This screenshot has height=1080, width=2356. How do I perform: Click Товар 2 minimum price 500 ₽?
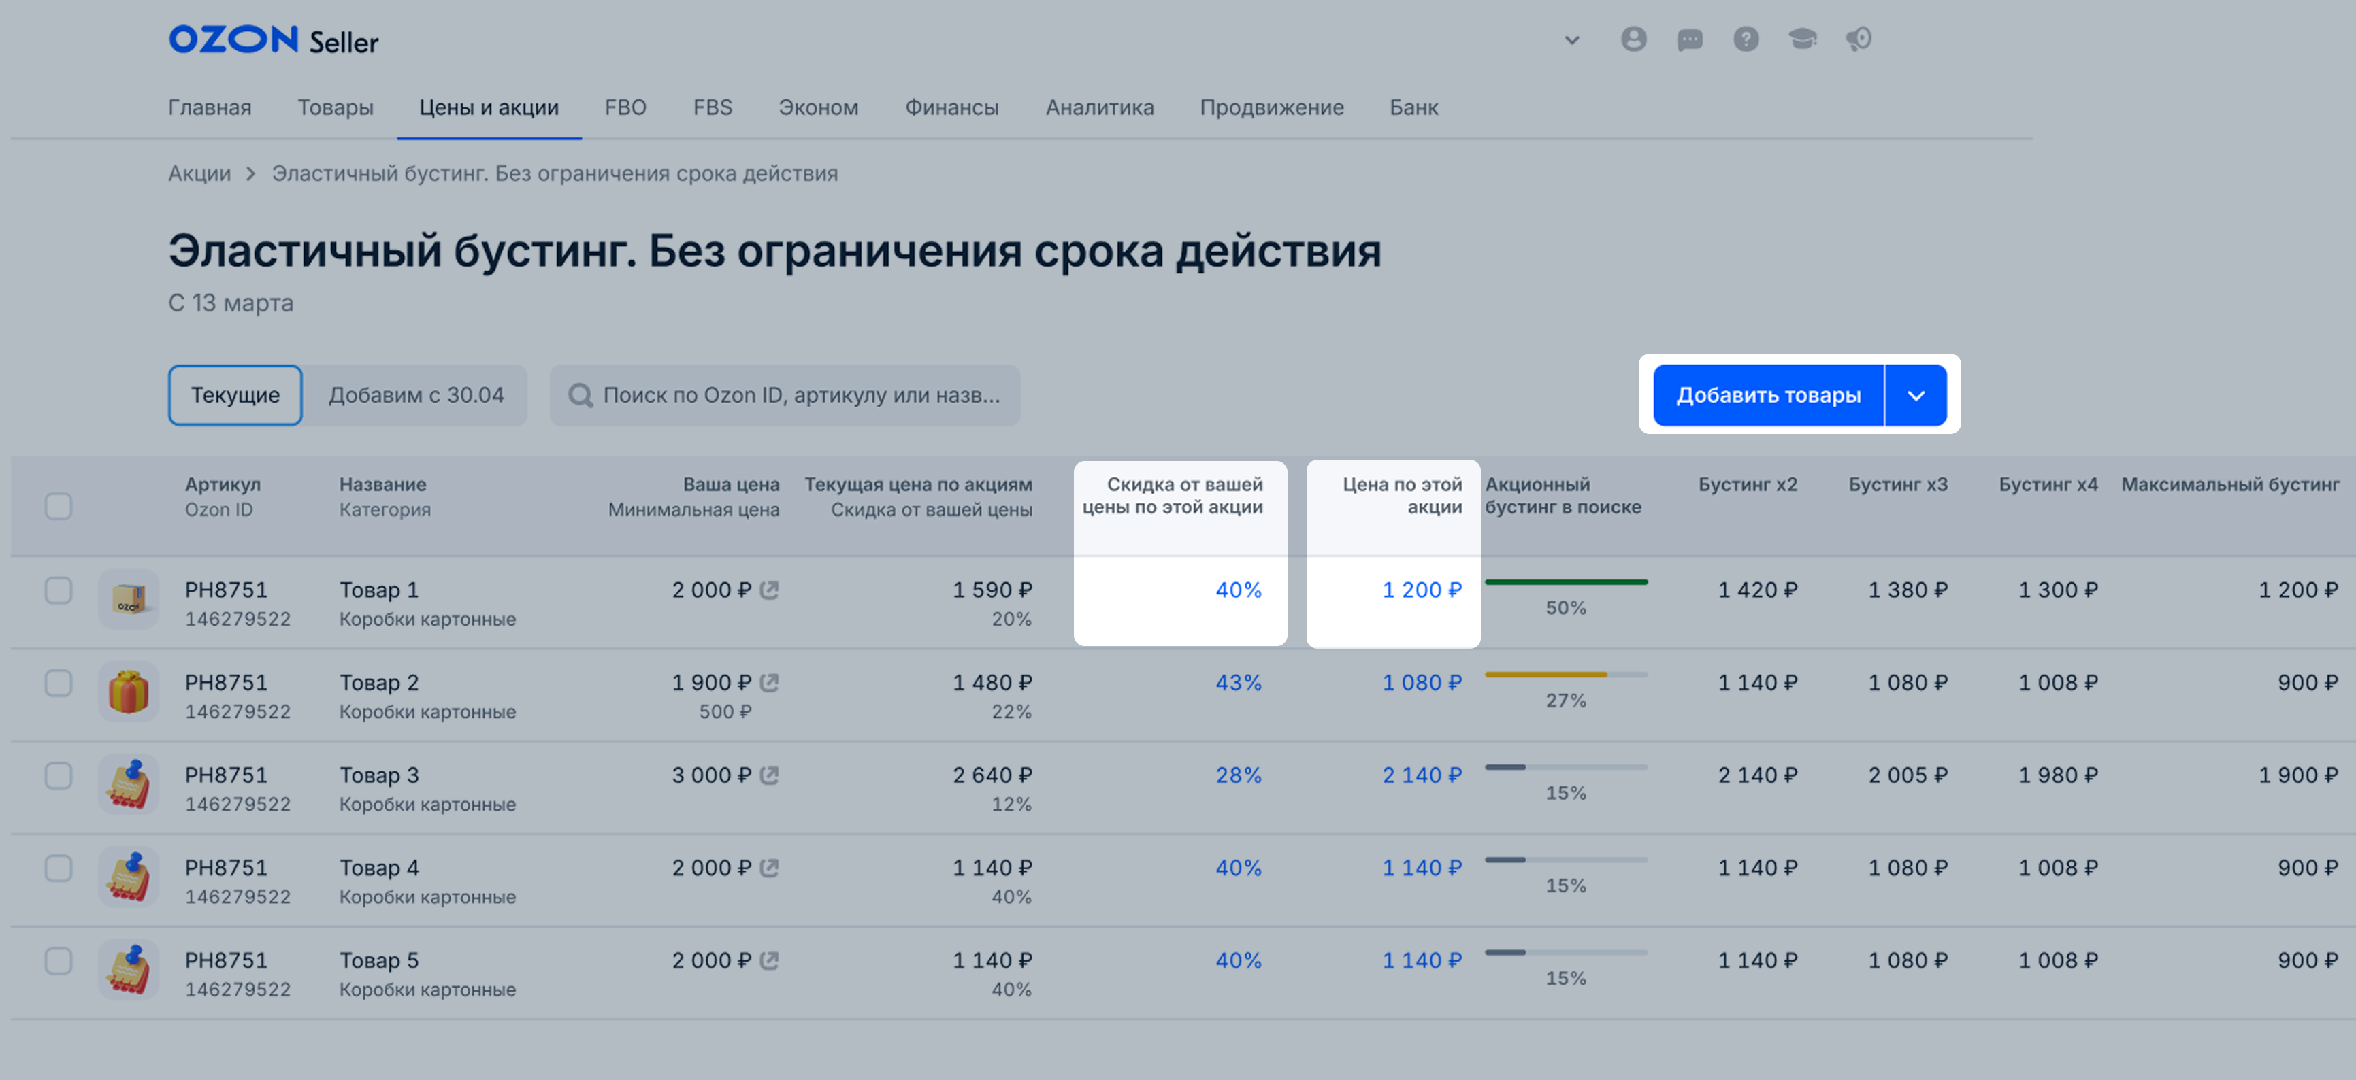coord(725,712)
